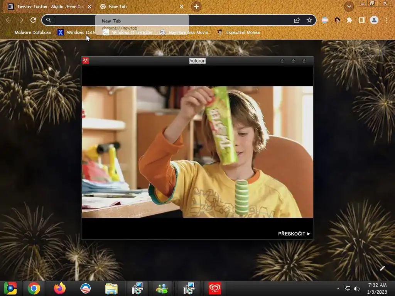This screenshot has width=395, height=296.
Task: Open a new browser tab with plus button
Action: 196,7
